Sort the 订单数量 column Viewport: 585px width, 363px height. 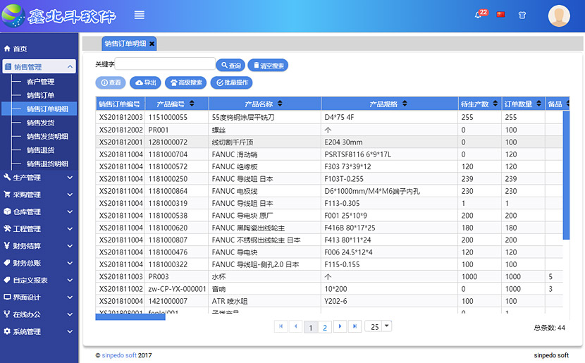[x=522, y=104]
